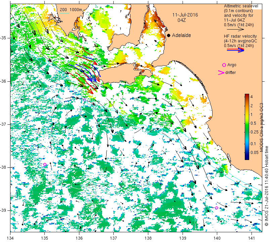This screenshot has width=269, height=242.
Task: Click the "Adelaide" city label
Action: (181, 35)
